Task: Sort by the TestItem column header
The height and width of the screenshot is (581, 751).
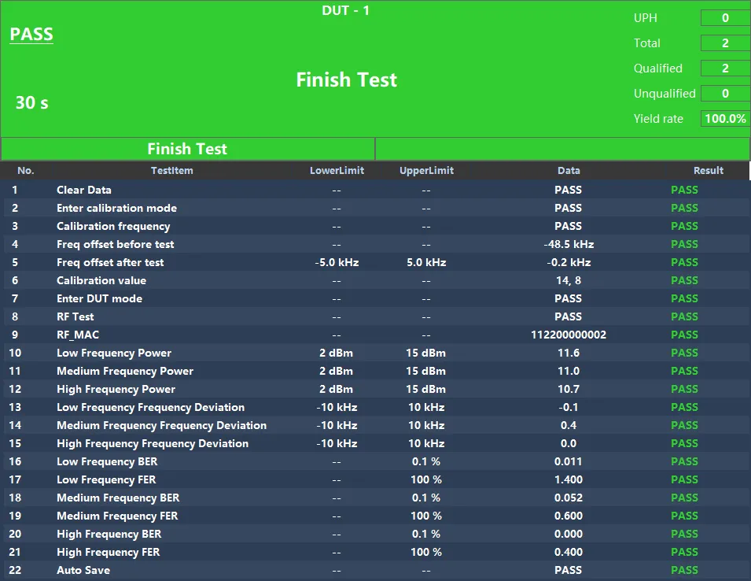Action: click(x=171, y=171)
